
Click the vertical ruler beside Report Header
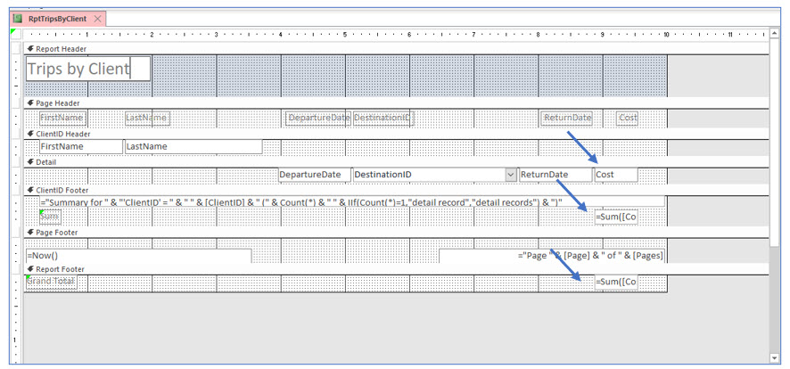pos(17,76)
